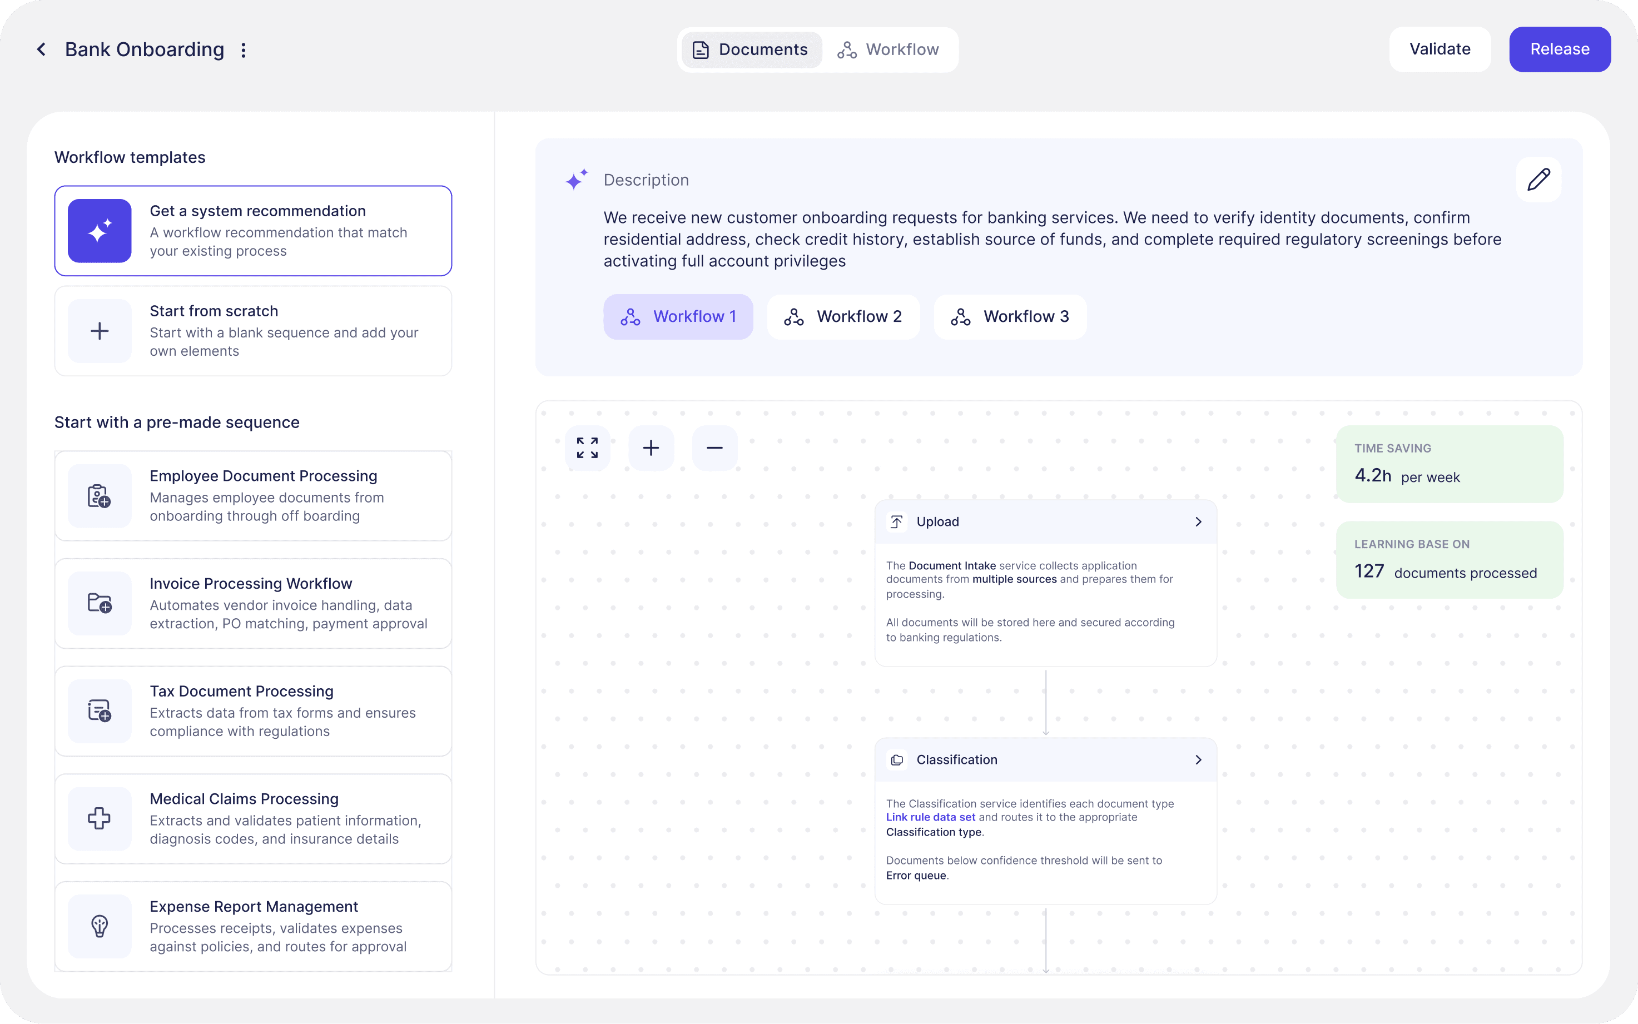Expand the Classification step chevron
The height and width of the screenshot is (1024, 1638).
[x=1198, y=760]
